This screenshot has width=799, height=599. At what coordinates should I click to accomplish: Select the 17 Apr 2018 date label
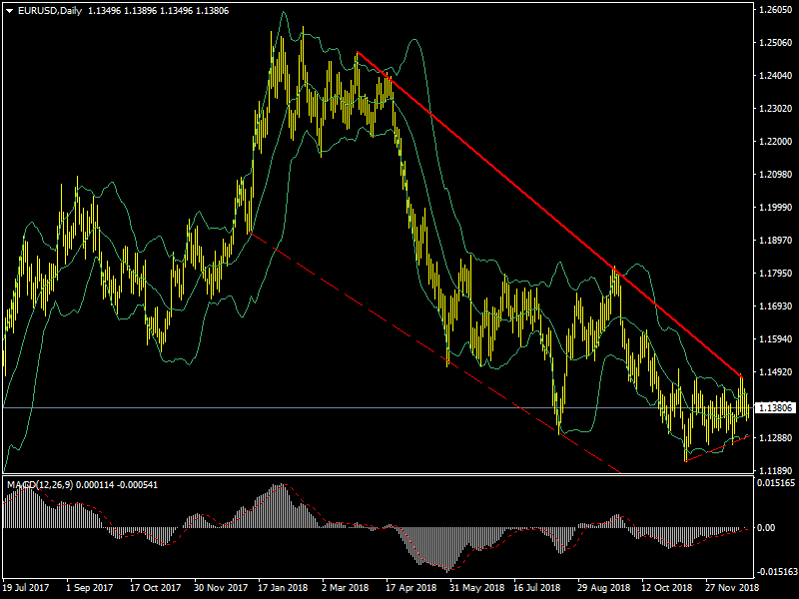coord(410,588)
